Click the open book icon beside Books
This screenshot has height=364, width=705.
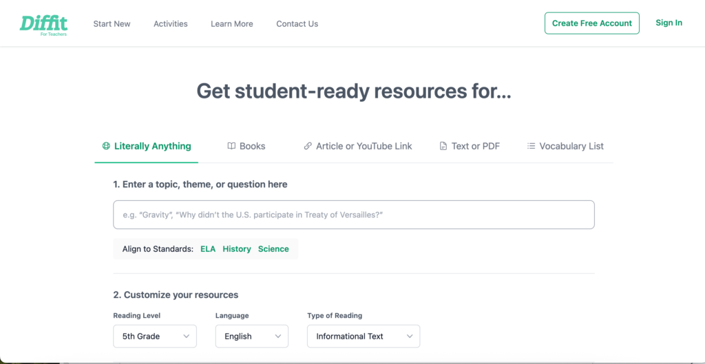click(231, 146)
